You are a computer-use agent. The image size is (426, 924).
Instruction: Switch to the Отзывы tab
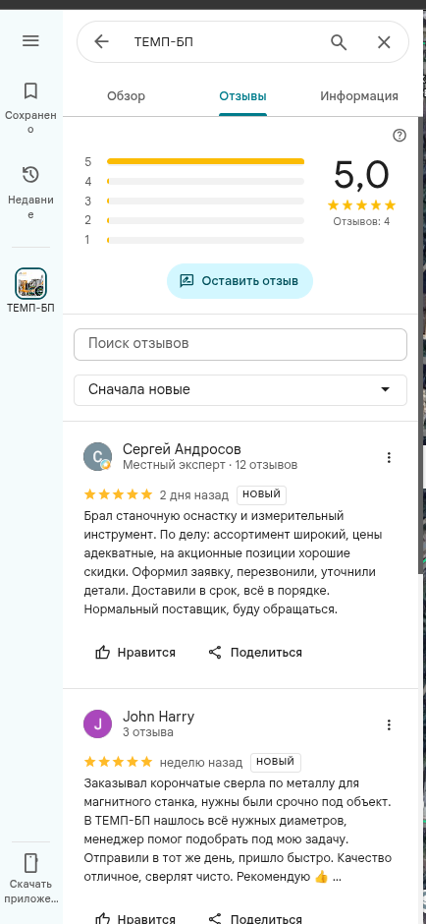coord(242,96)
